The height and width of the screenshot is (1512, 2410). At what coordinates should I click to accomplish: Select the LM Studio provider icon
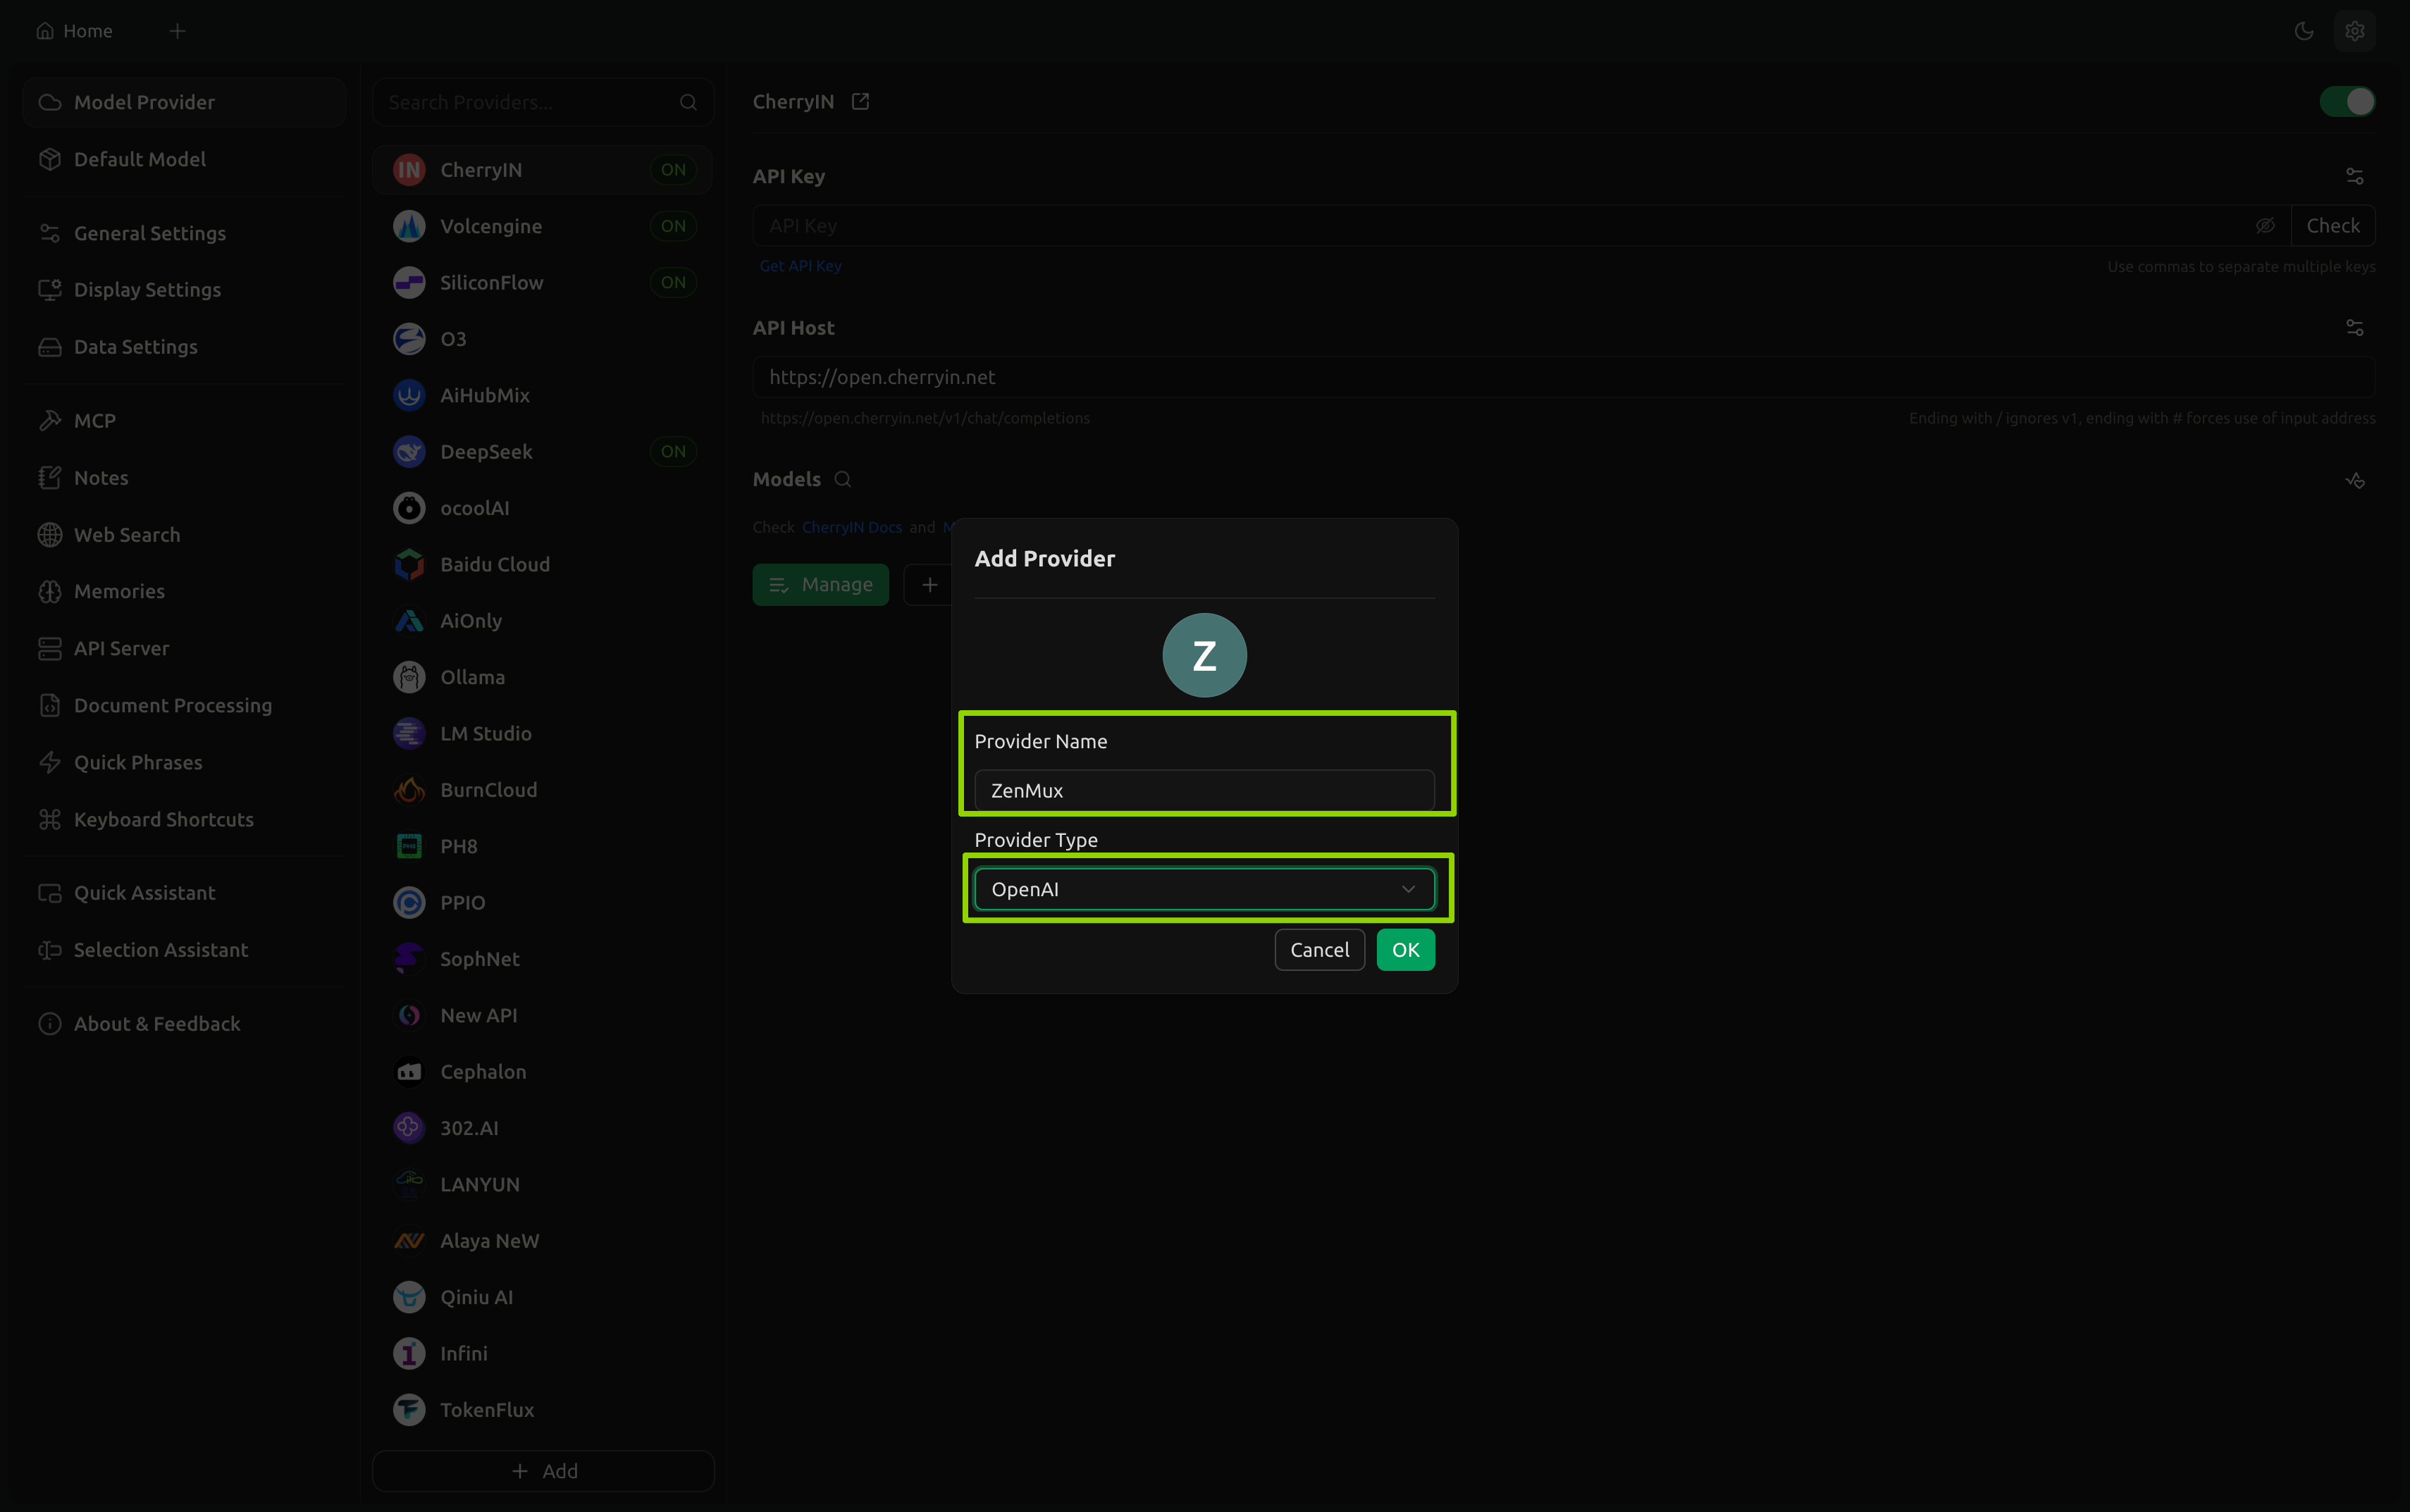[x=409, y=733]
